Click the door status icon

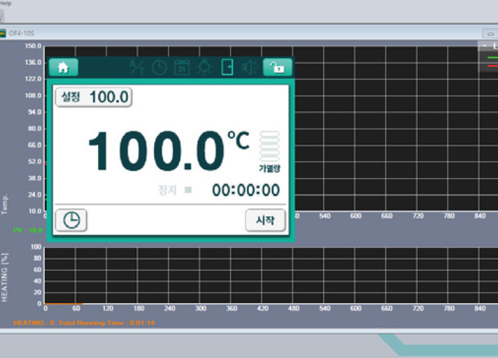point(227,67)
